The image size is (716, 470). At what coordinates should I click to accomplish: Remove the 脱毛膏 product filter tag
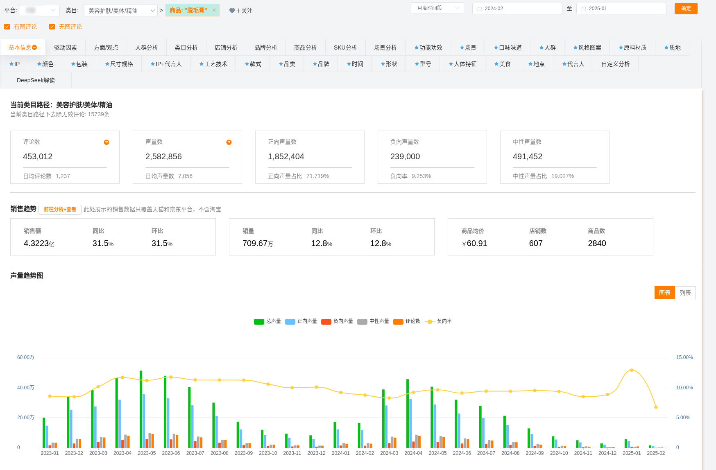click(x=214, y=10)
